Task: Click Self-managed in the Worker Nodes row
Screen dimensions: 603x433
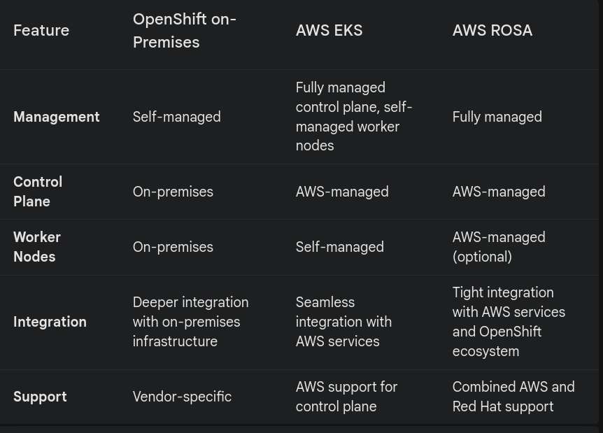Action: point(339,247)
